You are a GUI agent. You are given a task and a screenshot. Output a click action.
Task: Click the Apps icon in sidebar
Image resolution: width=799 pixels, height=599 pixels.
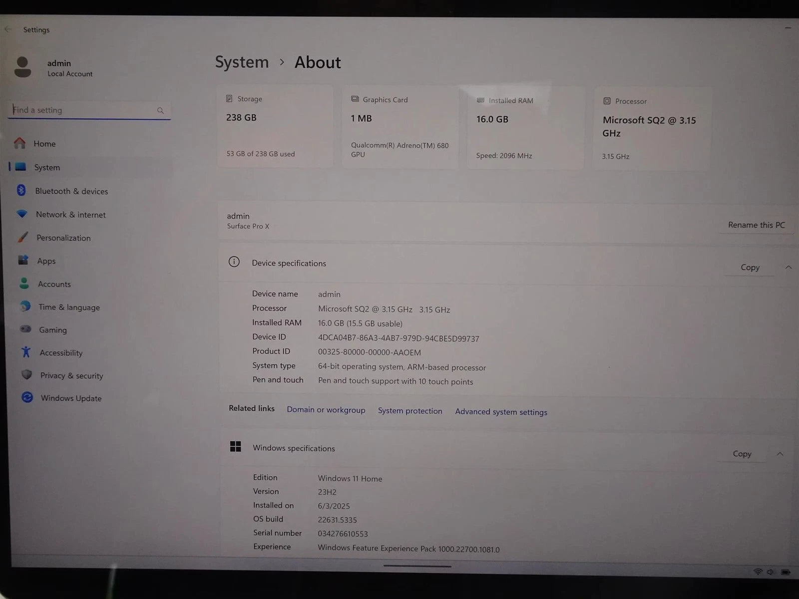tap(23, 260)
